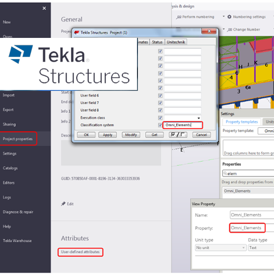This screenshot has width=274, height=274.
Task: Toggle the Execution class checkbox
Action: click(160, 118)
